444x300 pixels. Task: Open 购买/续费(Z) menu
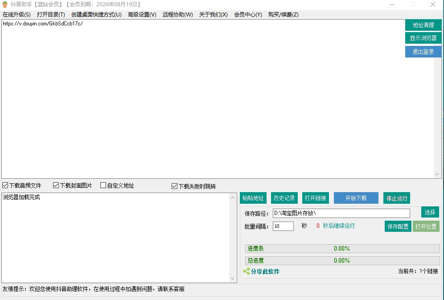point(284,14)
